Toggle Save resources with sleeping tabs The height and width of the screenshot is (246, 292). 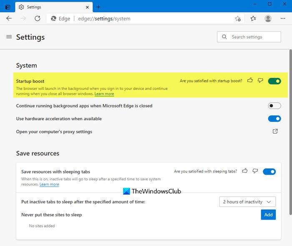pyautogui.click(x=269, y=172)
